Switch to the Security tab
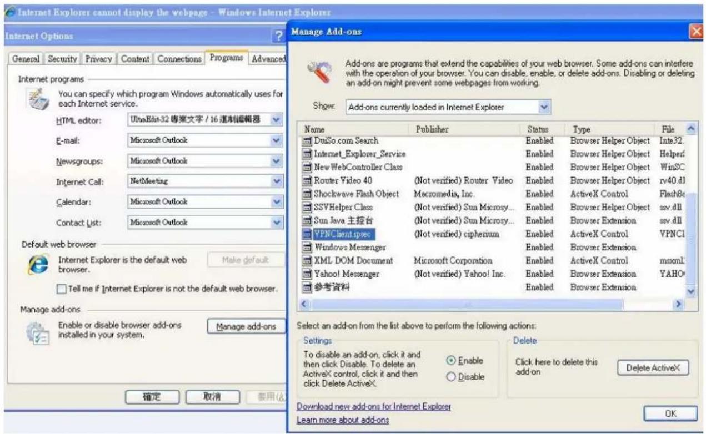 click(x=61, y=60)
